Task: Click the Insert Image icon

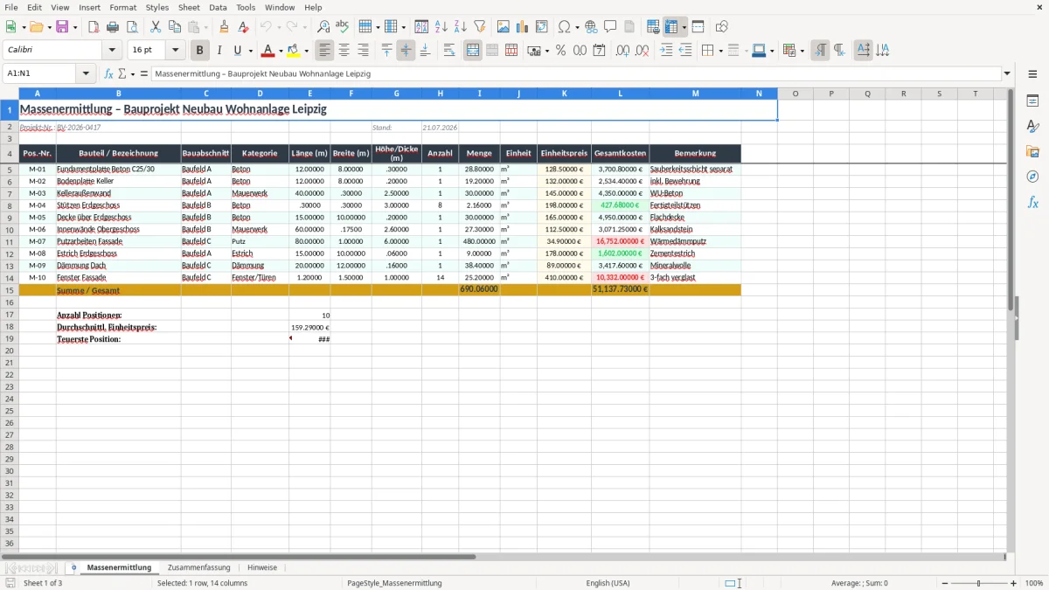Action: [x=504, y=27]
